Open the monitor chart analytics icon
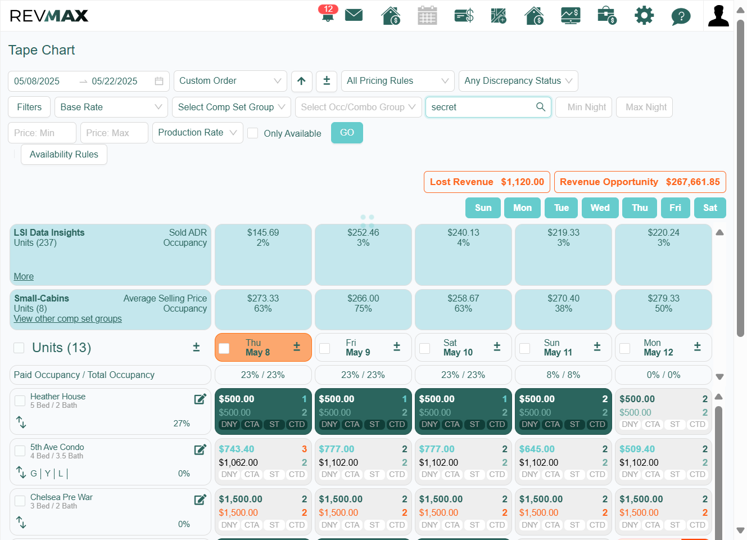 click(x=571, y=15)
